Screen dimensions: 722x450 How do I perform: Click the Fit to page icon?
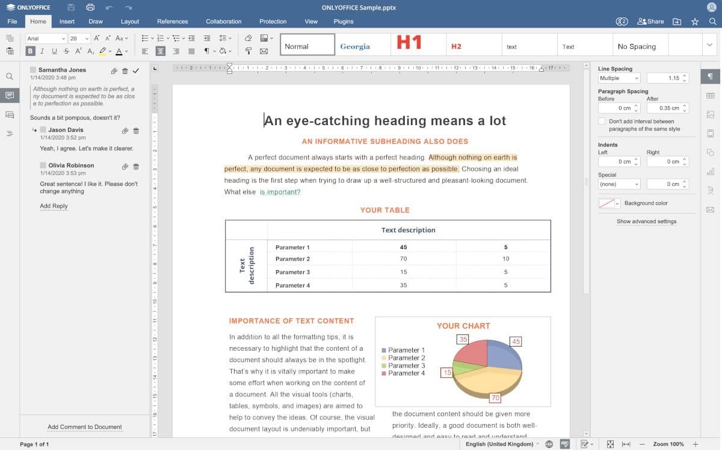pos(610,444)
